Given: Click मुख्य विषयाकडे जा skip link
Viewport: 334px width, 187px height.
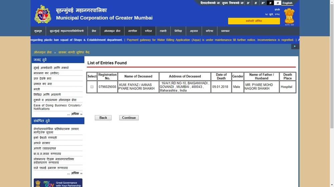Looking at the screenshot, I should [232, 3].
